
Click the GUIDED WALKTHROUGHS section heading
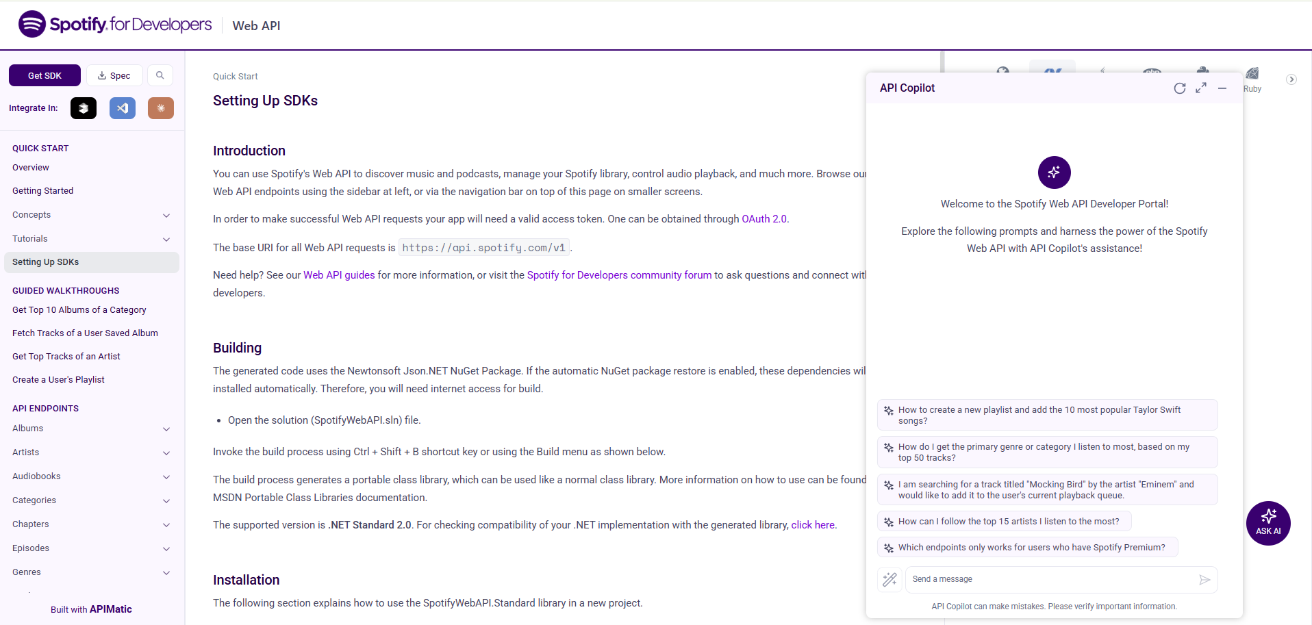coord(66,291)
